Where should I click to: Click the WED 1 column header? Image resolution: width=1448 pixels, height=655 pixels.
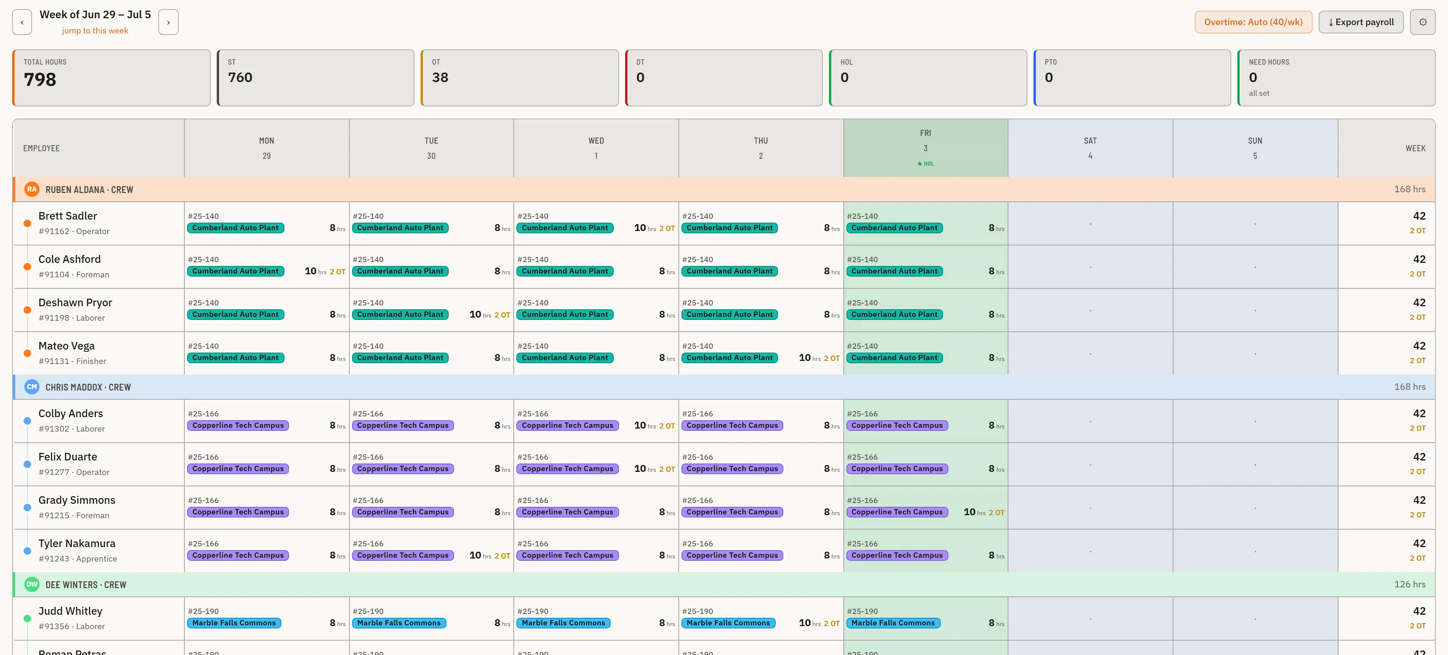(596, 148)
